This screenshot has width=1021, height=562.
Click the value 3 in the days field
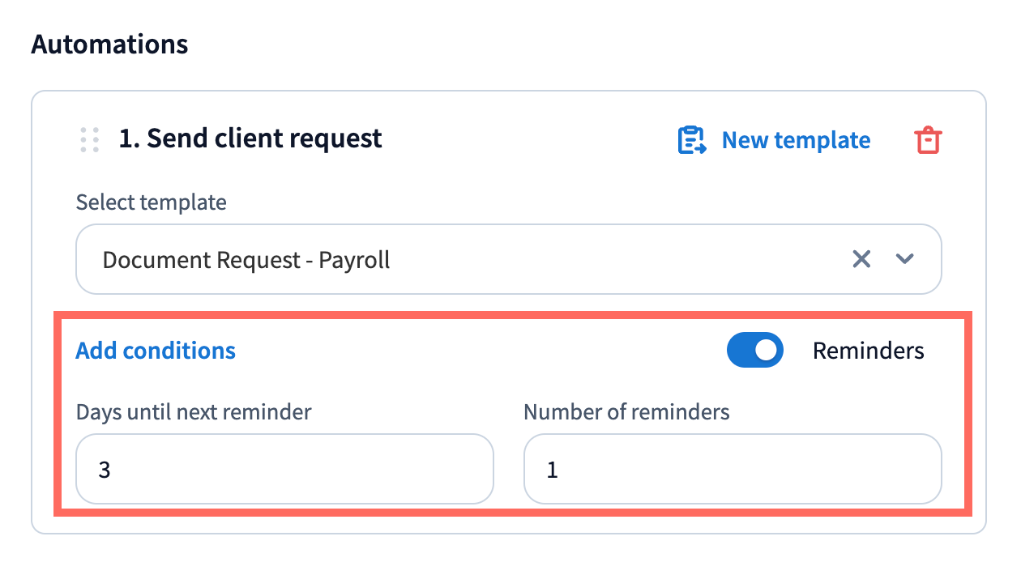(x=105, y=470)
